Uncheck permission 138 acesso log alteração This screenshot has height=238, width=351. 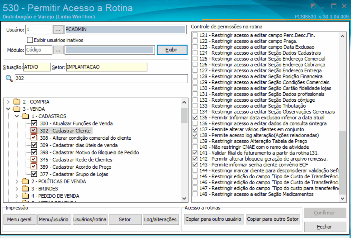[x=195, y=135]
